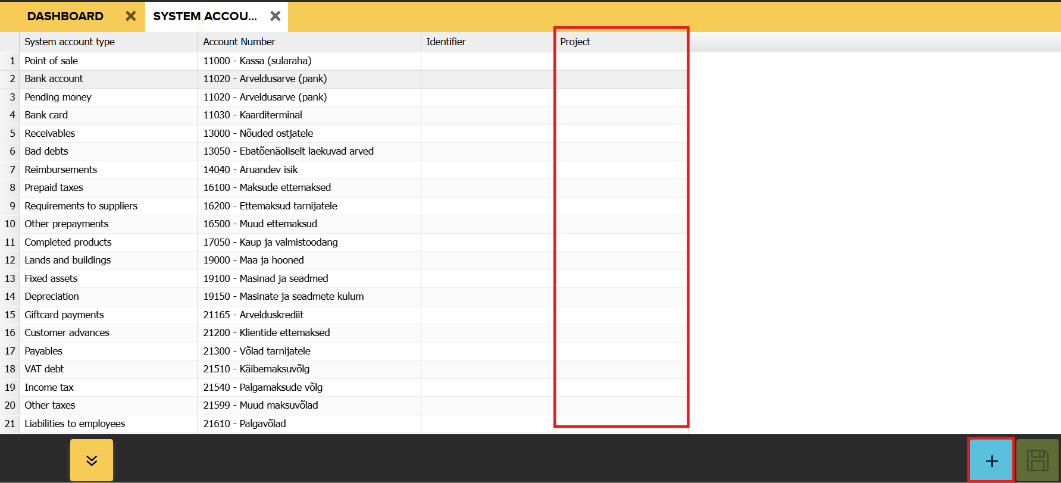
Task: Click the blue plus add button
Action: [x=991, y=460]
